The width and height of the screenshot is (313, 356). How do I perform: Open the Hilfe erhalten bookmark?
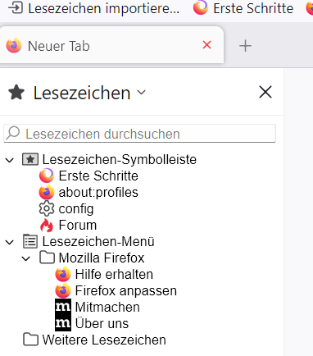(x=104, y=274)
